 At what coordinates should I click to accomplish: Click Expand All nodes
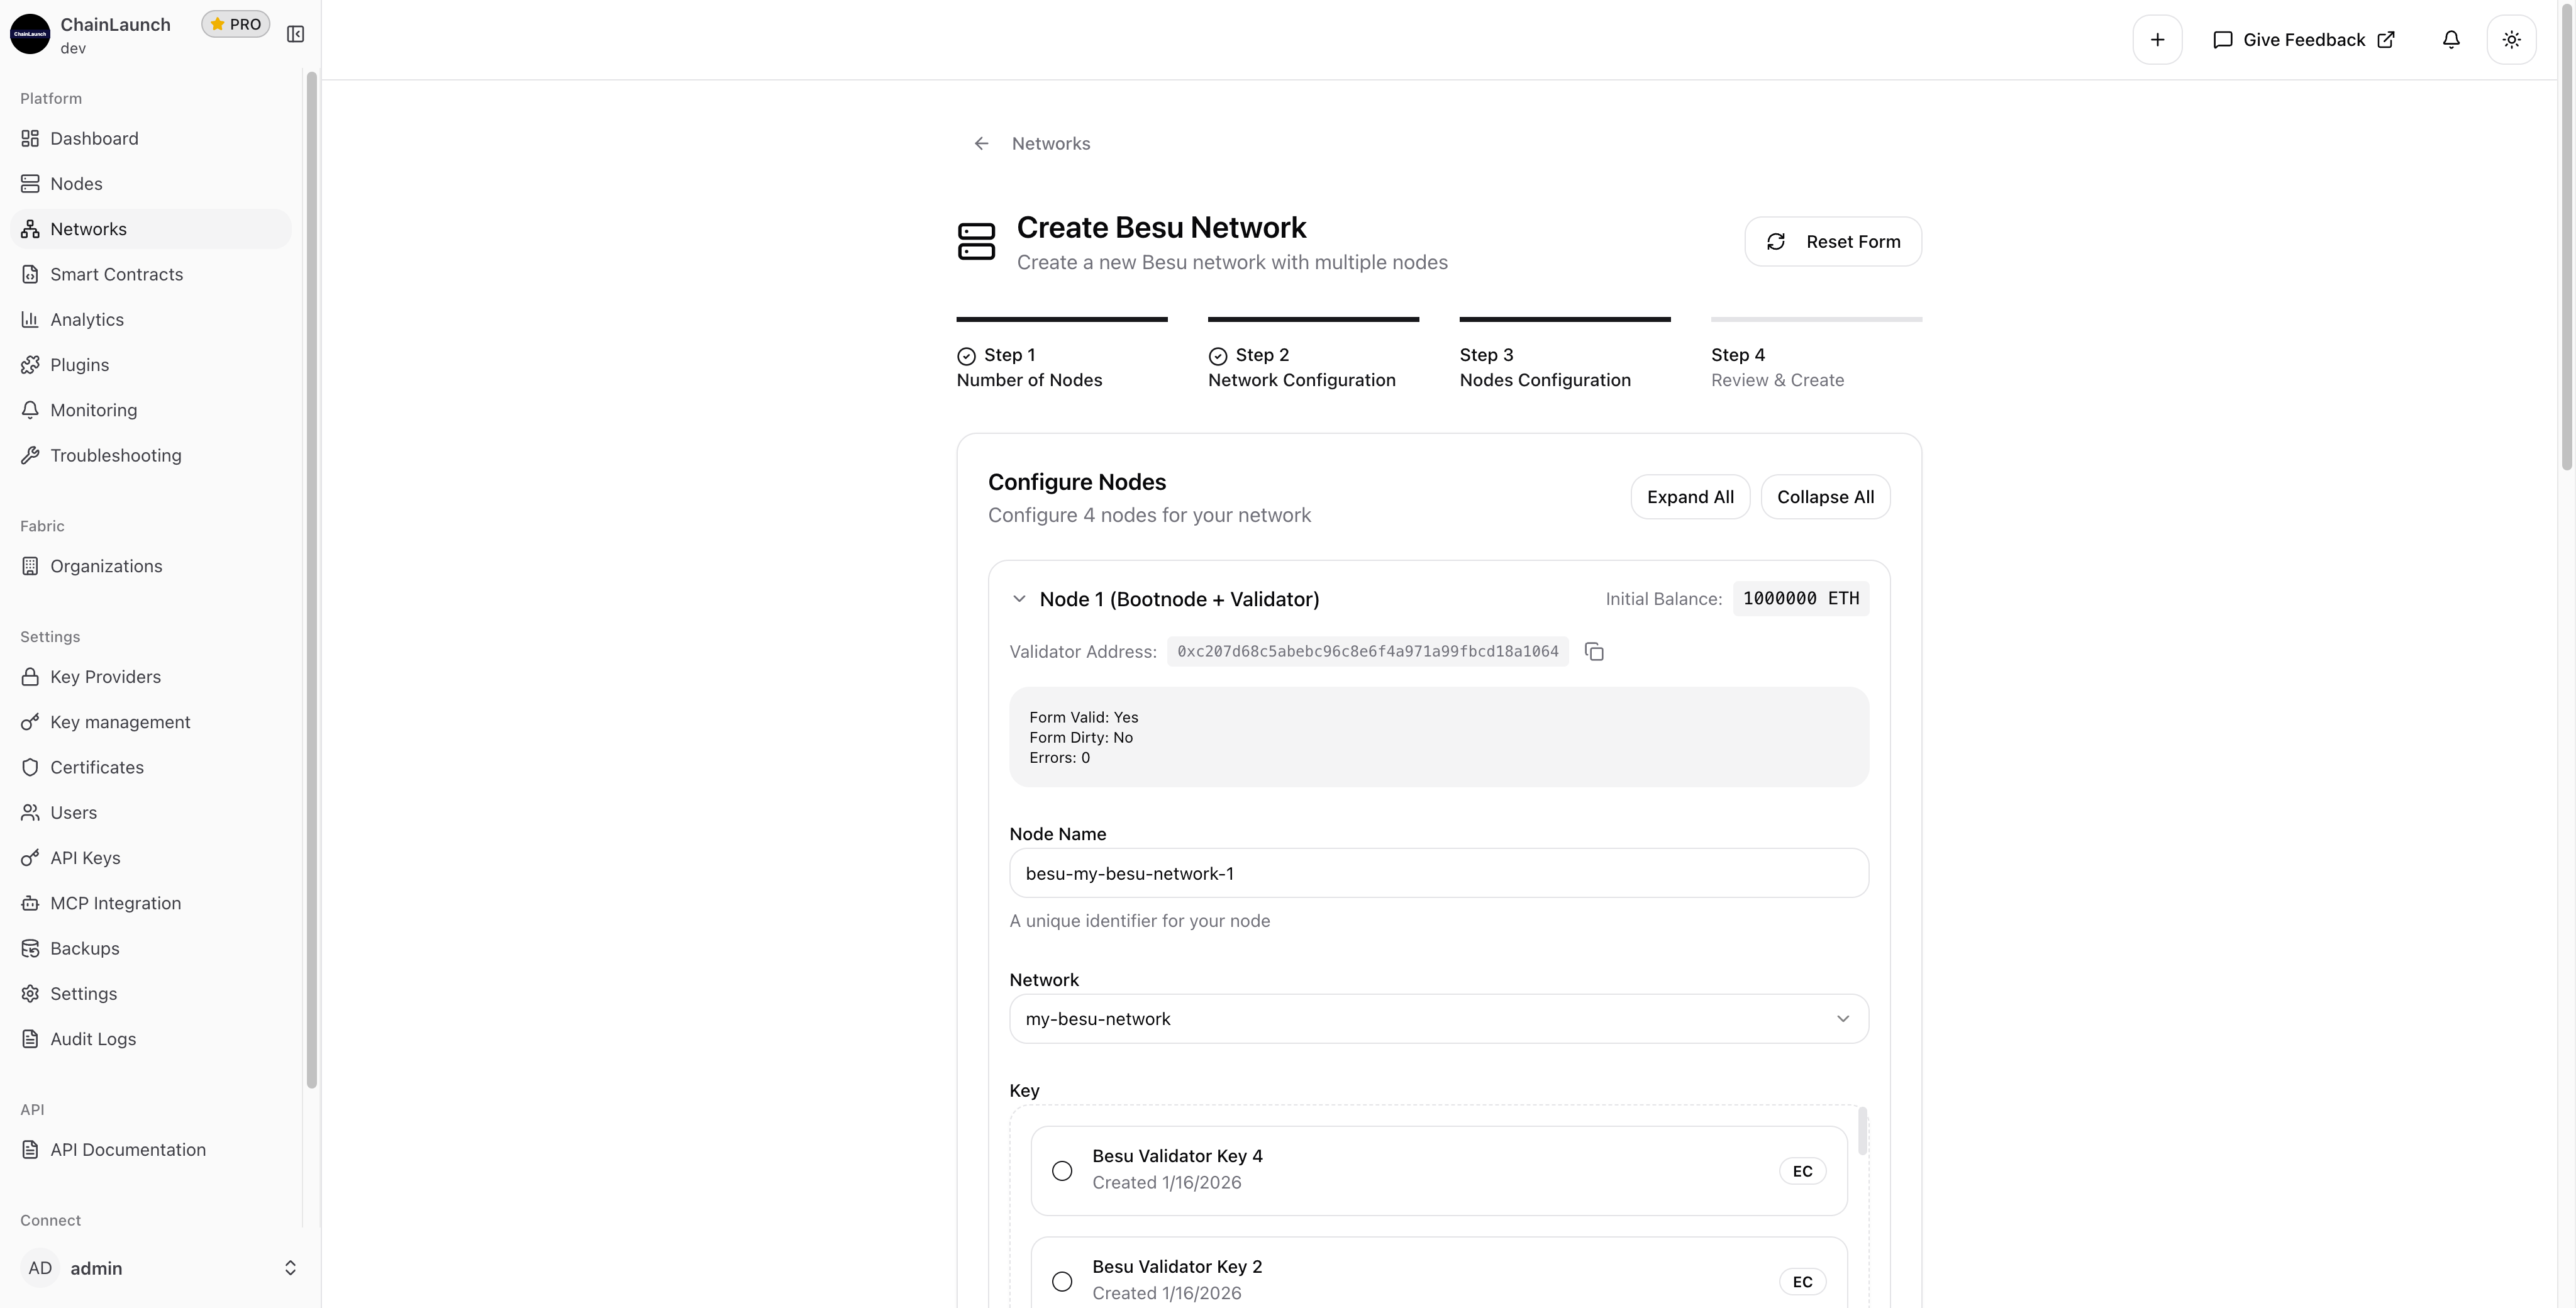point(1690,497)
